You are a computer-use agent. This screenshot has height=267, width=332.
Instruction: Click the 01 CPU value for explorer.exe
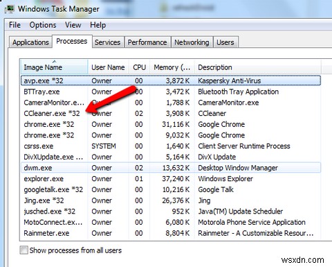point(139,179)
